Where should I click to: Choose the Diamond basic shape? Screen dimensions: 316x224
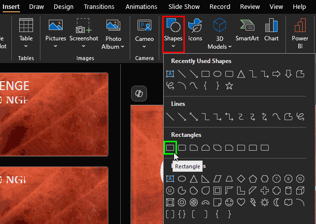click(241, 179)
